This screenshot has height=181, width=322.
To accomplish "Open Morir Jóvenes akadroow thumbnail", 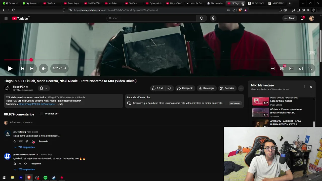I will 261,112.
